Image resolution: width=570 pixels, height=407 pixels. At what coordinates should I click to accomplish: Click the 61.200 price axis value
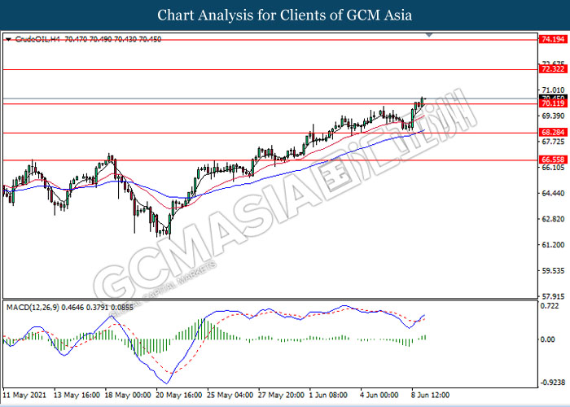(553, 245)
